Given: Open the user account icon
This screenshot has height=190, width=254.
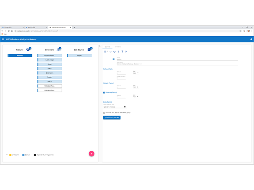Looking at the screenshot, I should click(251, 39).
